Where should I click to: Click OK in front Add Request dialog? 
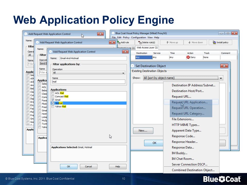point(68,166)
